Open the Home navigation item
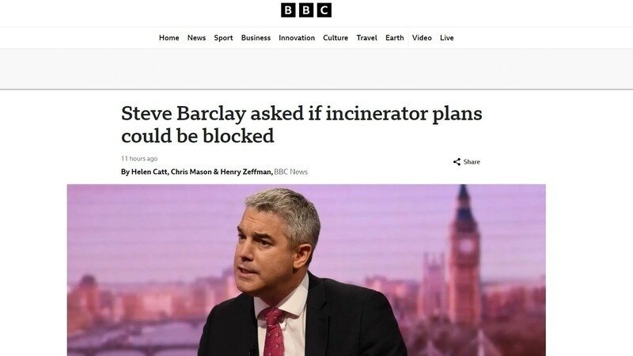The width and height of the screenshot is (633, 356). (x=169, y=37)
